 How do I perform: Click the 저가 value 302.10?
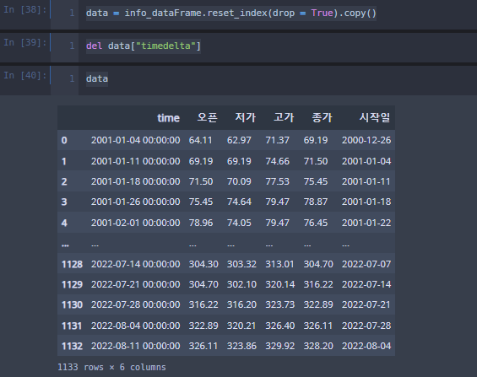(x=241, y=285)
